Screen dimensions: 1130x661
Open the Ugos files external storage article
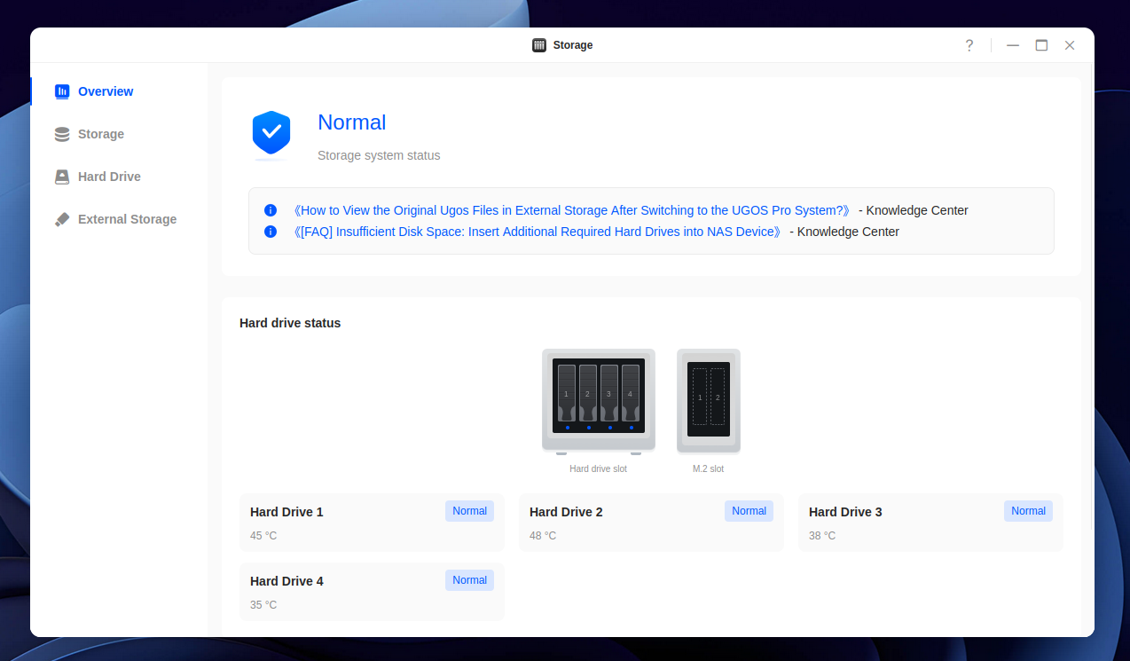click(x=571, y=210)
